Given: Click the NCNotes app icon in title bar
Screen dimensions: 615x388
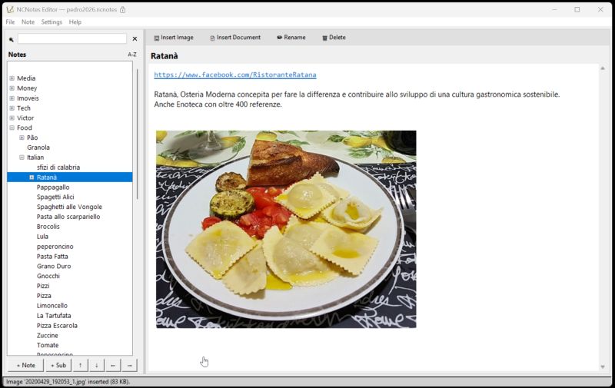Looking at the screenshot, I should point(10,9).
